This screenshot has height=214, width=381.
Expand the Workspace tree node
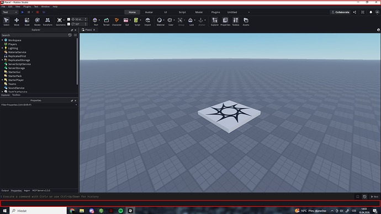pyautogui.click(x=2, y=40)
